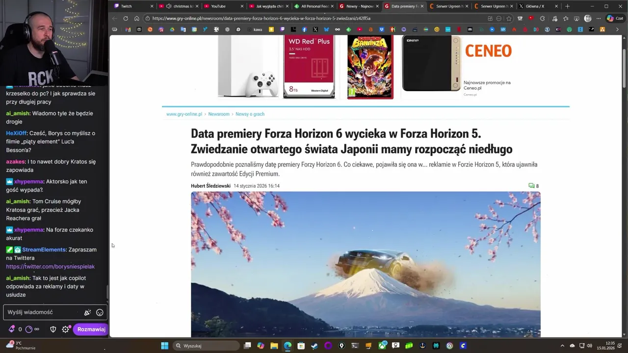Open the chat emoji picker
This screenshot has width=628, height=353.
[x=100, y=312]
